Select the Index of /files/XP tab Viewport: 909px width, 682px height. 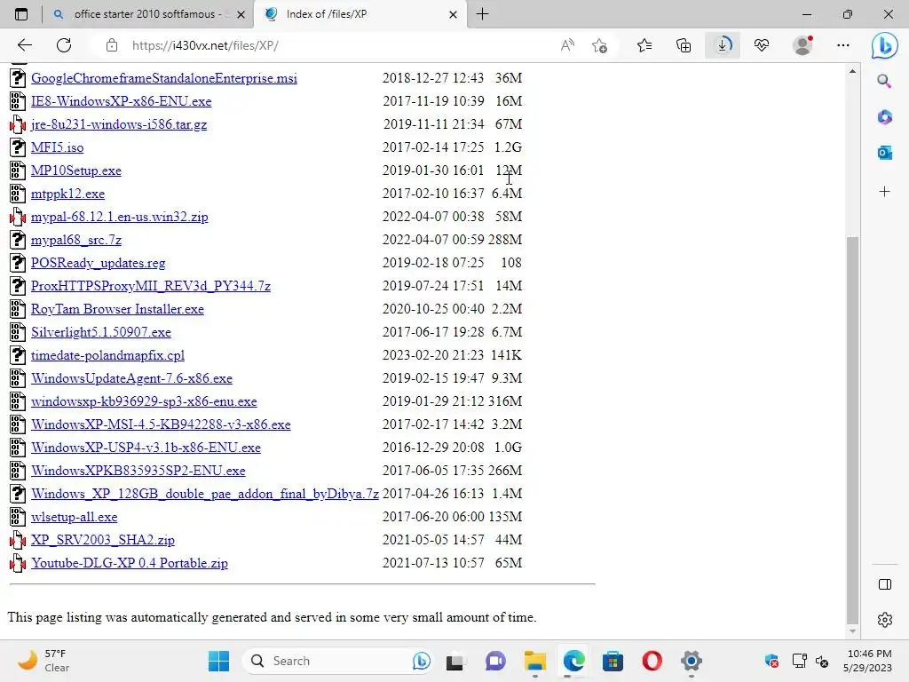pos(360,14)
